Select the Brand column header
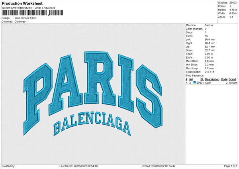Viewport: 239px width, 169px height. [232, 79]
